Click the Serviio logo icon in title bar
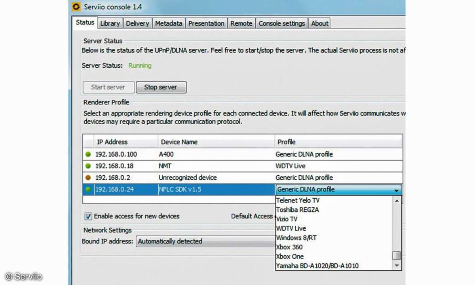This screenshot has width=475, height=285. pyautogui.click(x=77, y=7)
